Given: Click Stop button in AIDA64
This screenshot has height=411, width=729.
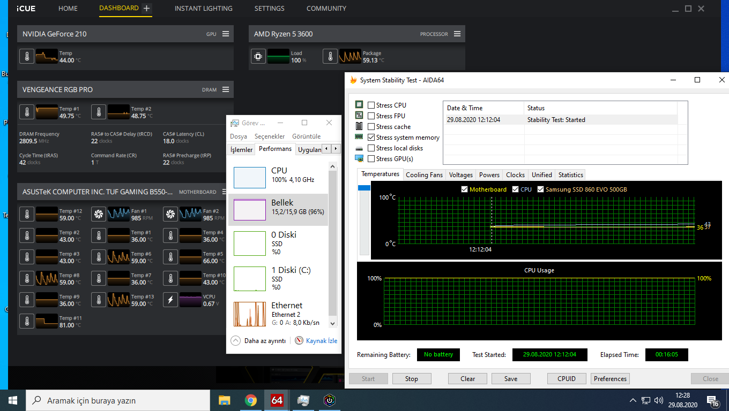Looking at the screenshot, I should coord(412,378).
